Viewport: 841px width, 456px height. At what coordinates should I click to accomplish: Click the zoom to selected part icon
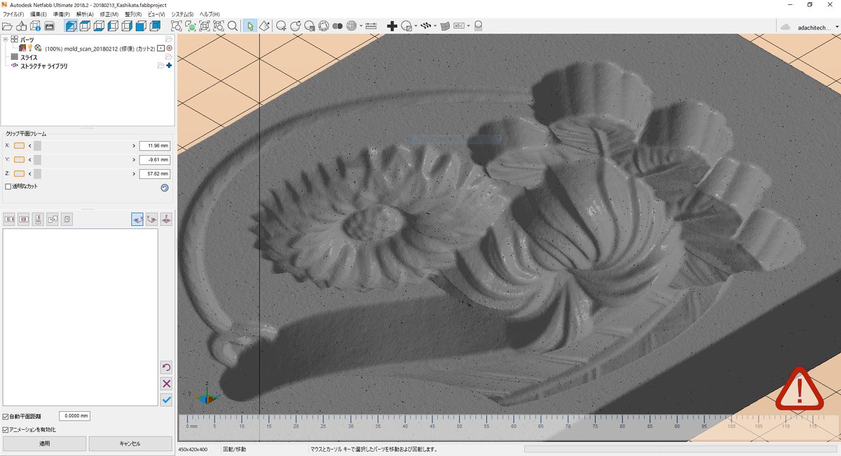tap(191, 26)
